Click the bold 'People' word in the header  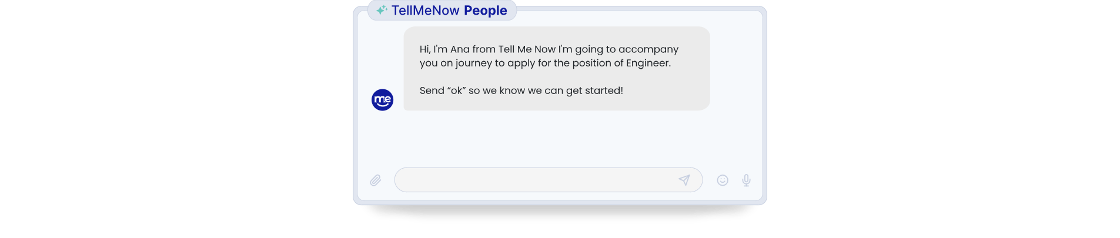[485, 11]
